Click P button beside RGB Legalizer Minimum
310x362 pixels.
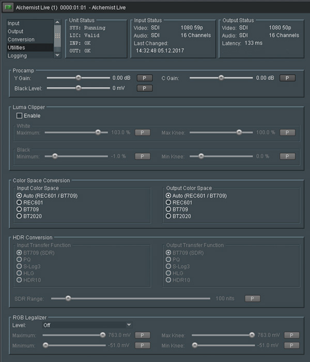tap(143, 345)
